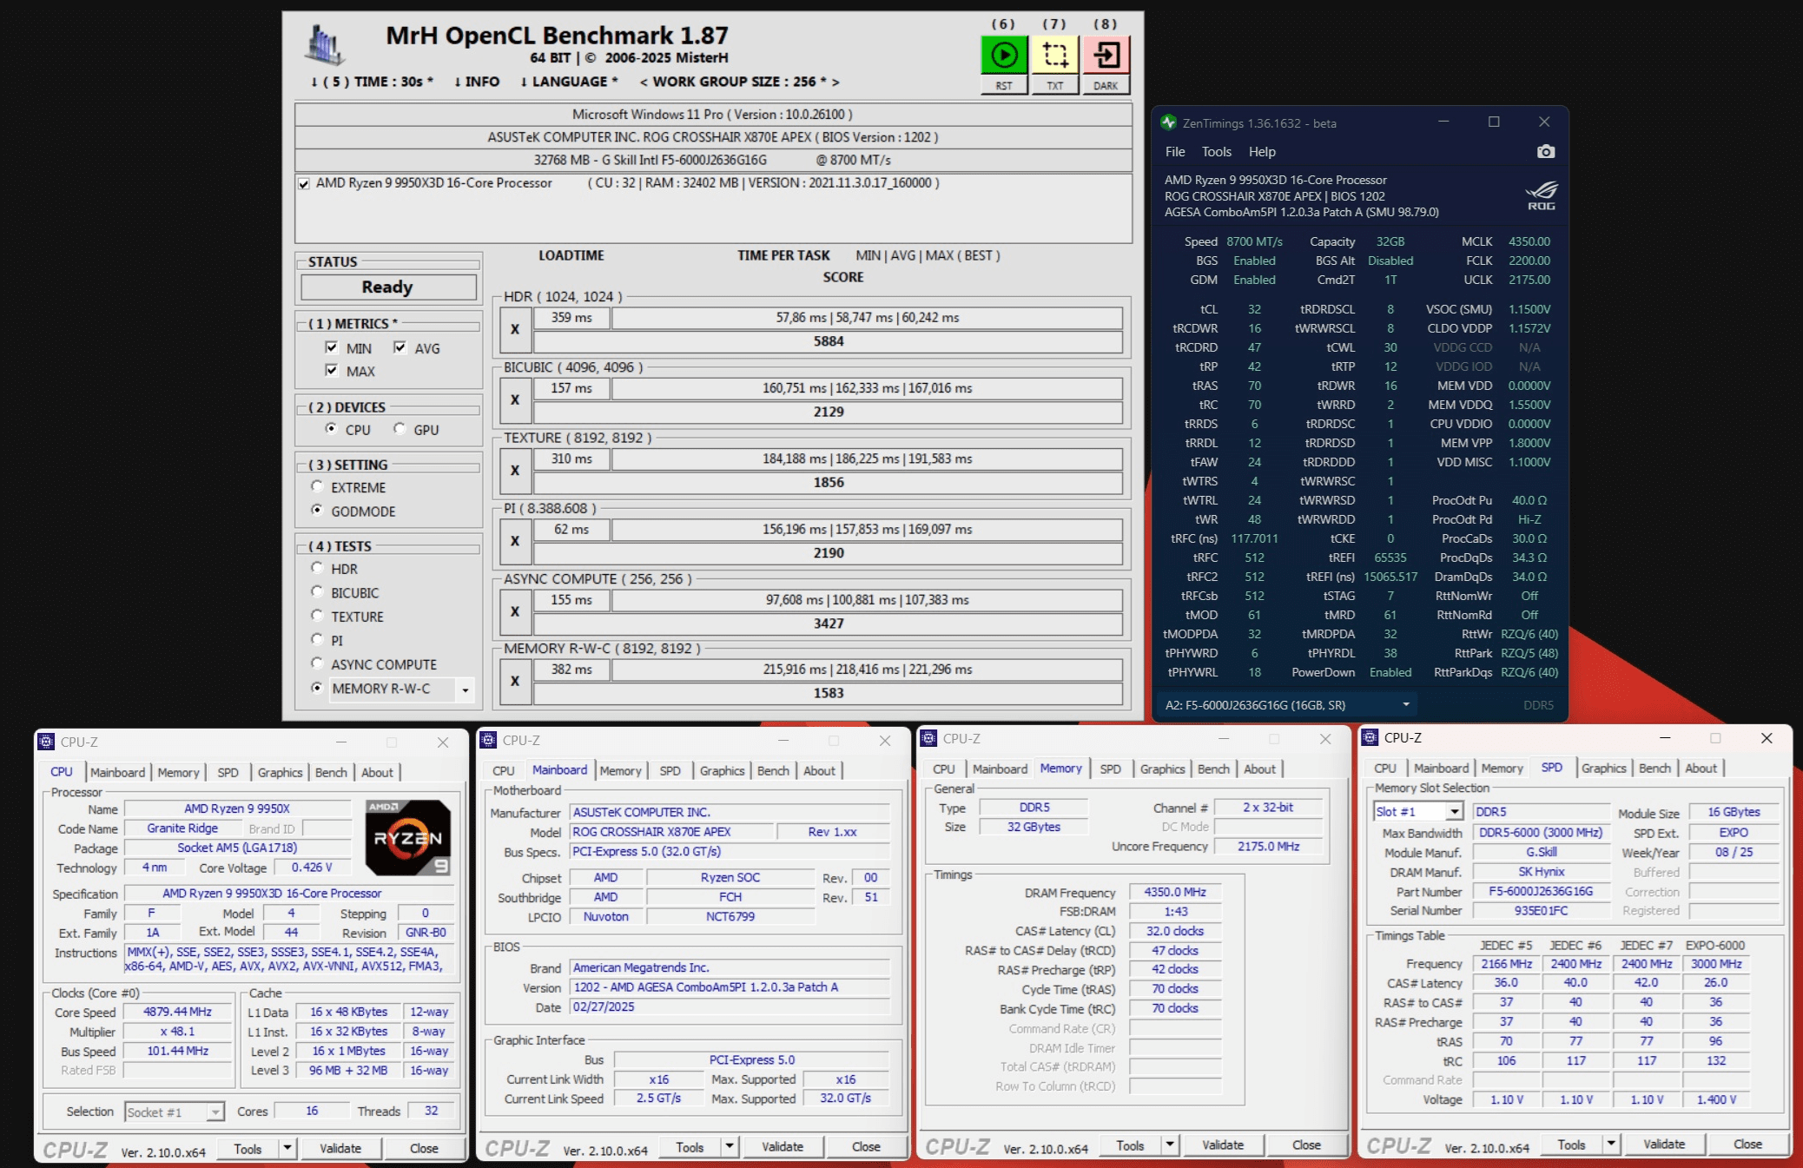Open Slot #1 dropdown in CPU-Z SPD
The image size is (1803, 1168).
coord(1454,812)
